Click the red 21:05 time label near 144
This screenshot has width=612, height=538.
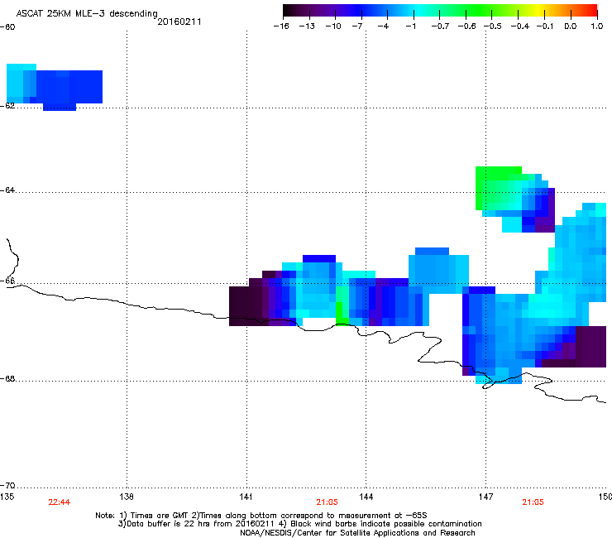327,502
